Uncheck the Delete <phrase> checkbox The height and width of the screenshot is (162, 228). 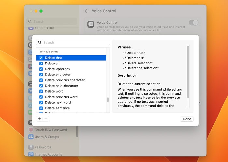[41, 69]
